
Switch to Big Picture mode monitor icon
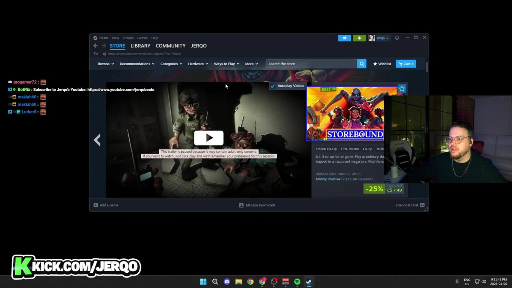pos(397,38)
